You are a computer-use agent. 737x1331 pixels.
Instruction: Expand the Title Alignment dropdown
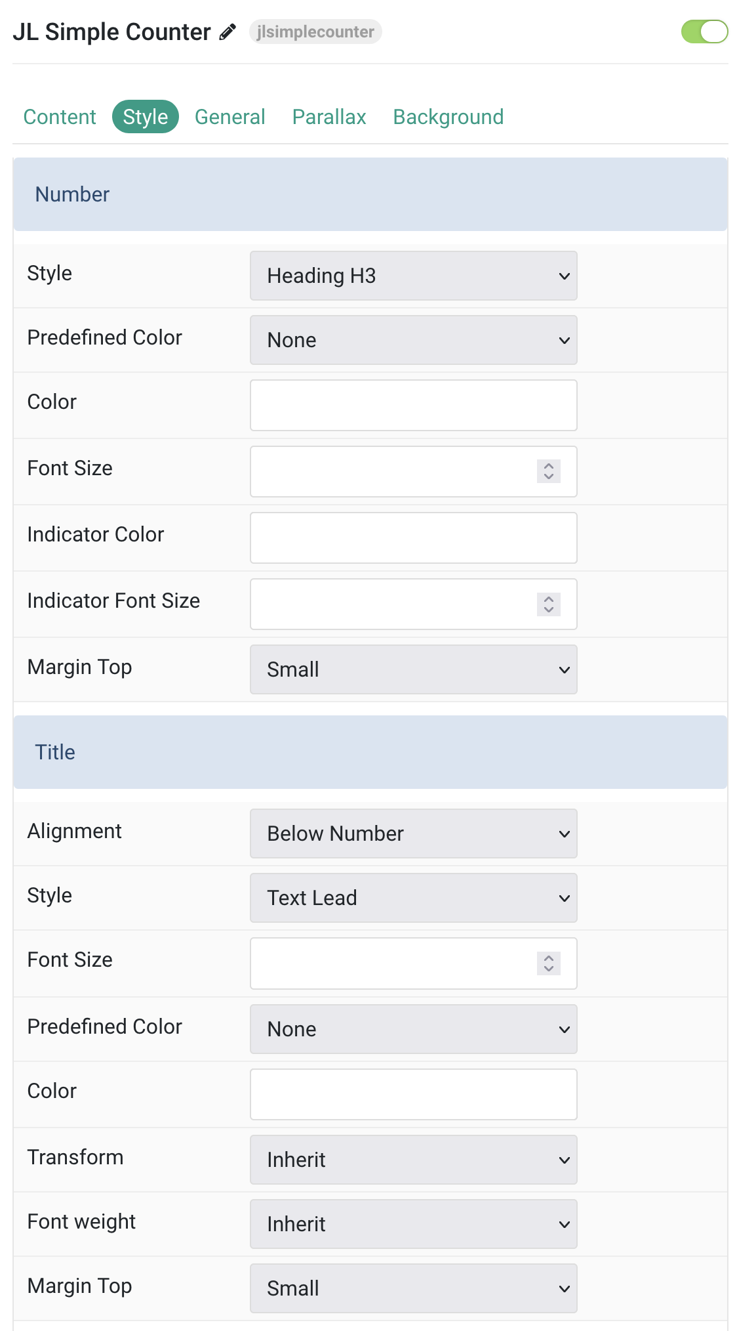[x=414, y=834]
